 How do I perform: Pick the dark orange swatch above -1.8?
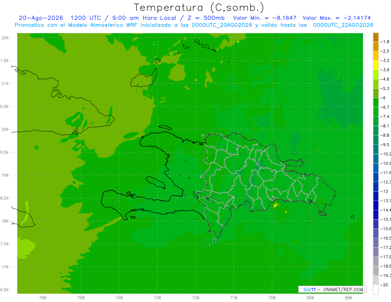pos(376,37)
